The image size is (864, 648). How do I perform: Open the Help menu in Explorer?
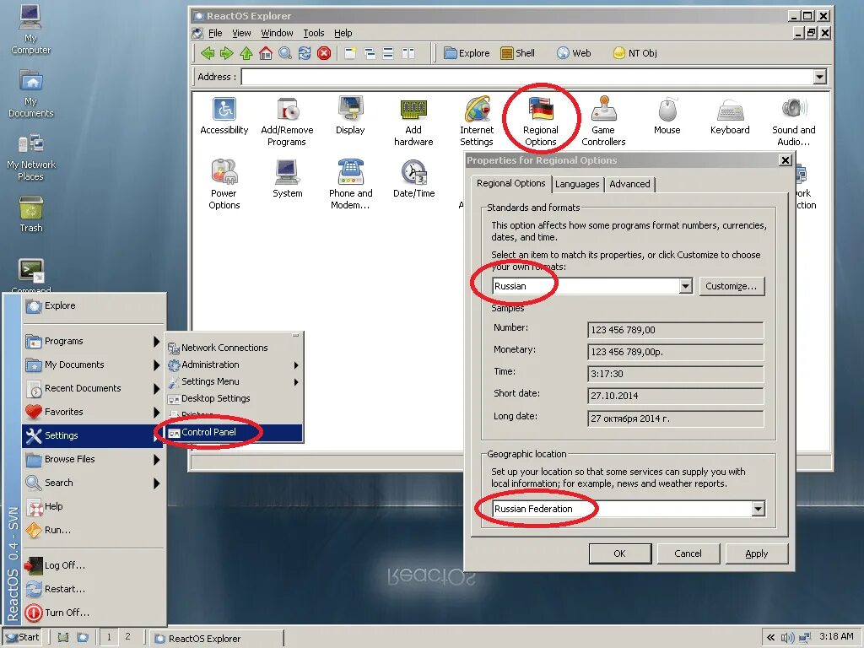343,33
